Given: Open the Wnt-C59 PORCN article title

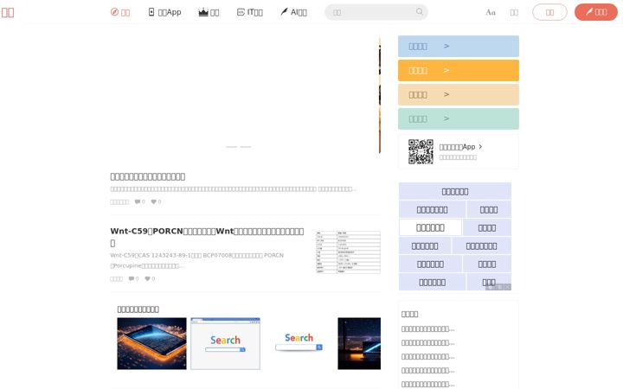Looking at the screenshot, I should [x=207, y=237].
